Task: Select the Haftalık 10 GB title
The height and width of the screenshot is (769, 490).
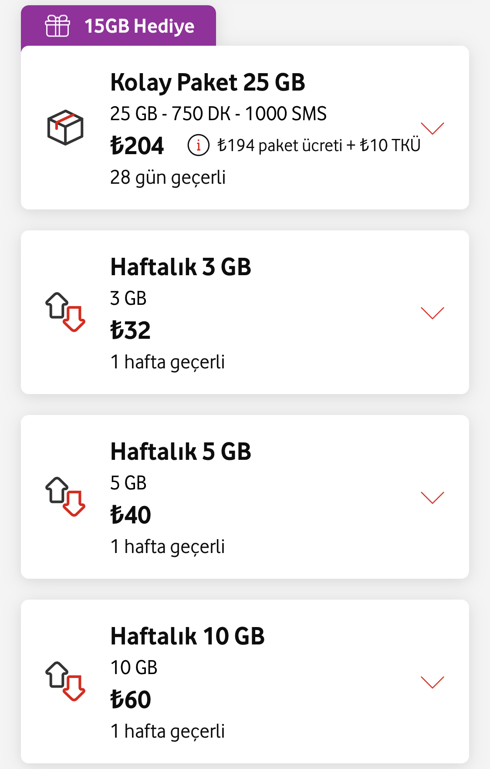Action: 188,636
